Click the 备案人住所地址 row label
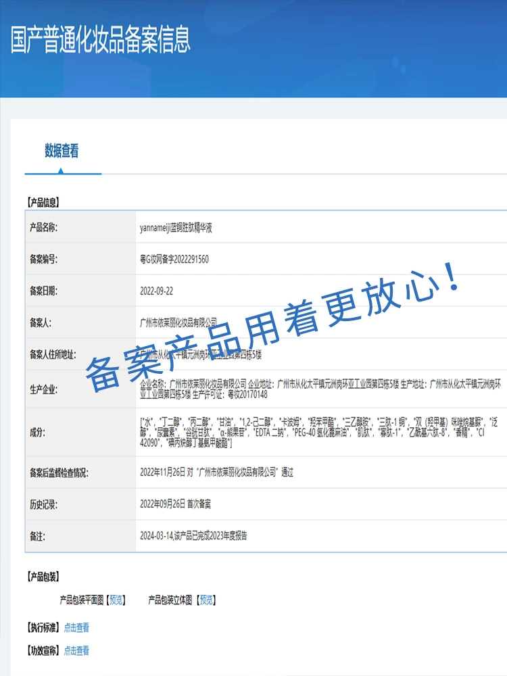This screenshot has width=507, height=676. coord(53,354)
